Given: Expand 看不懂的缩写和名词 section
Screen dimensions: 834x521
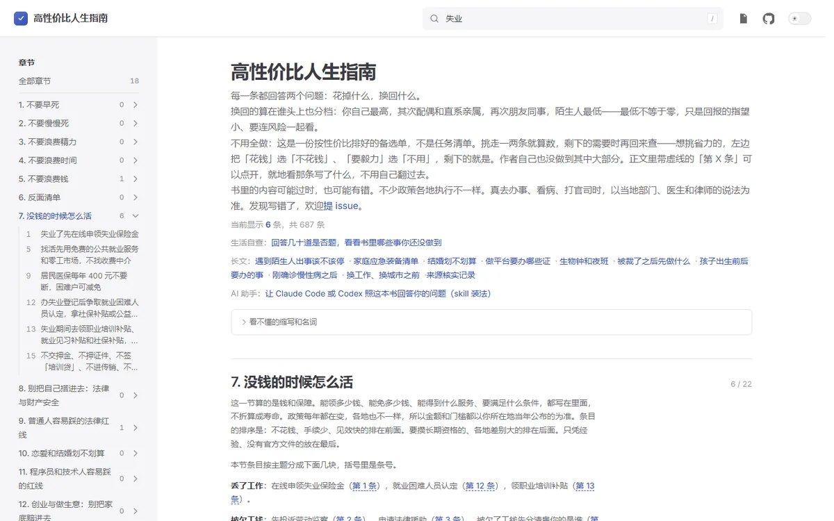Looking at the screenshot, I should pos(491,322).
